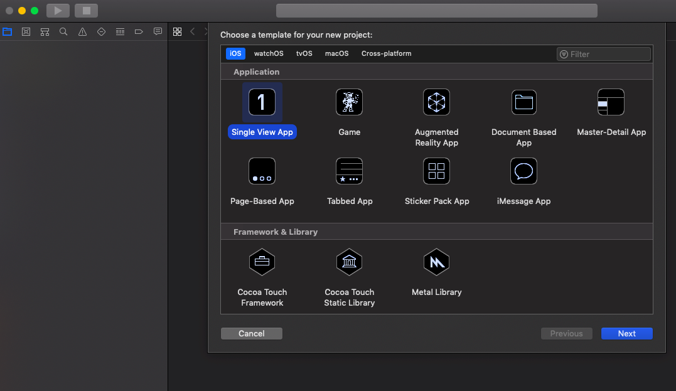Pick the Master-Detail App template
The width and height of the screenshot is (676, 391).
pos(611,102)
